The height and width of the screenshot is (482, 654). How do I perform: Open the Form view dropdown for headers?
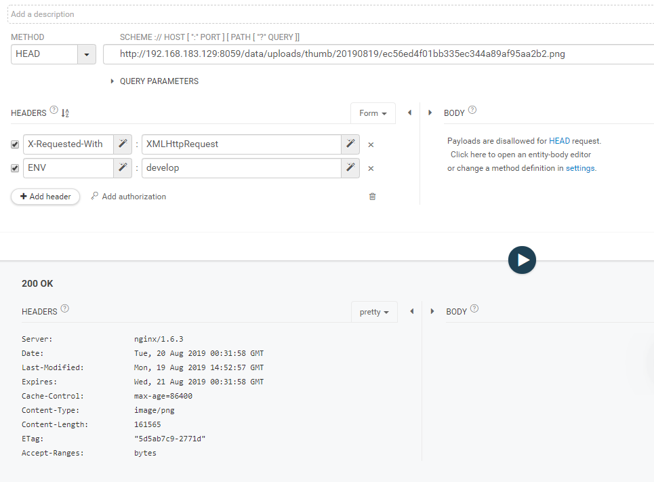tap(373, 113)
